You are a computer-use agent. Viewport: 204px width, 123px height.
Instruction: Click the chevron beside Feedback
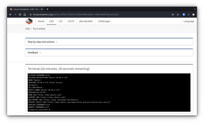click(x=40, y=53)
